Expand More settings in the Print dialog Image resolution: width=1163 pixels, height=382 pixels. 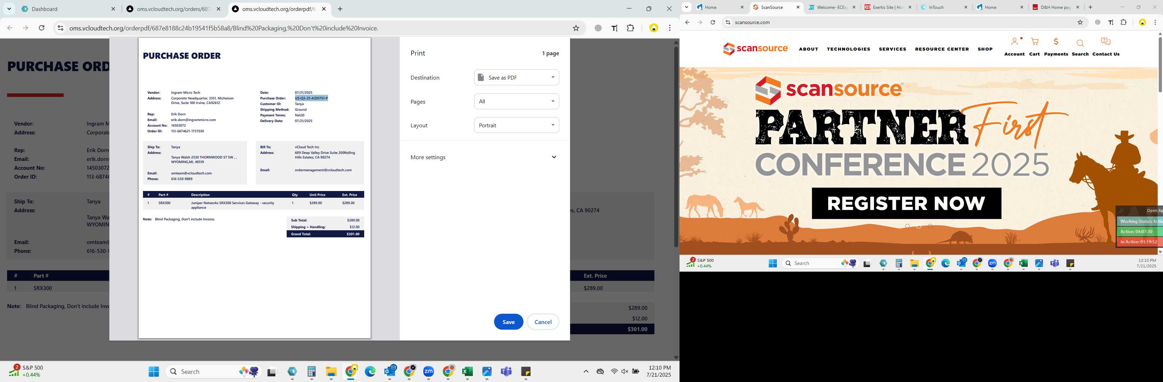pyautogui.click(x=484, y=157)
